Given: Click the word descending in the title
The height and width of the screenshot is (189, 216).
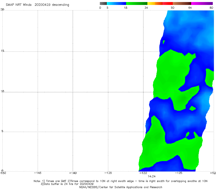Looking at the screenshot, I should click(x=61, y=5).
